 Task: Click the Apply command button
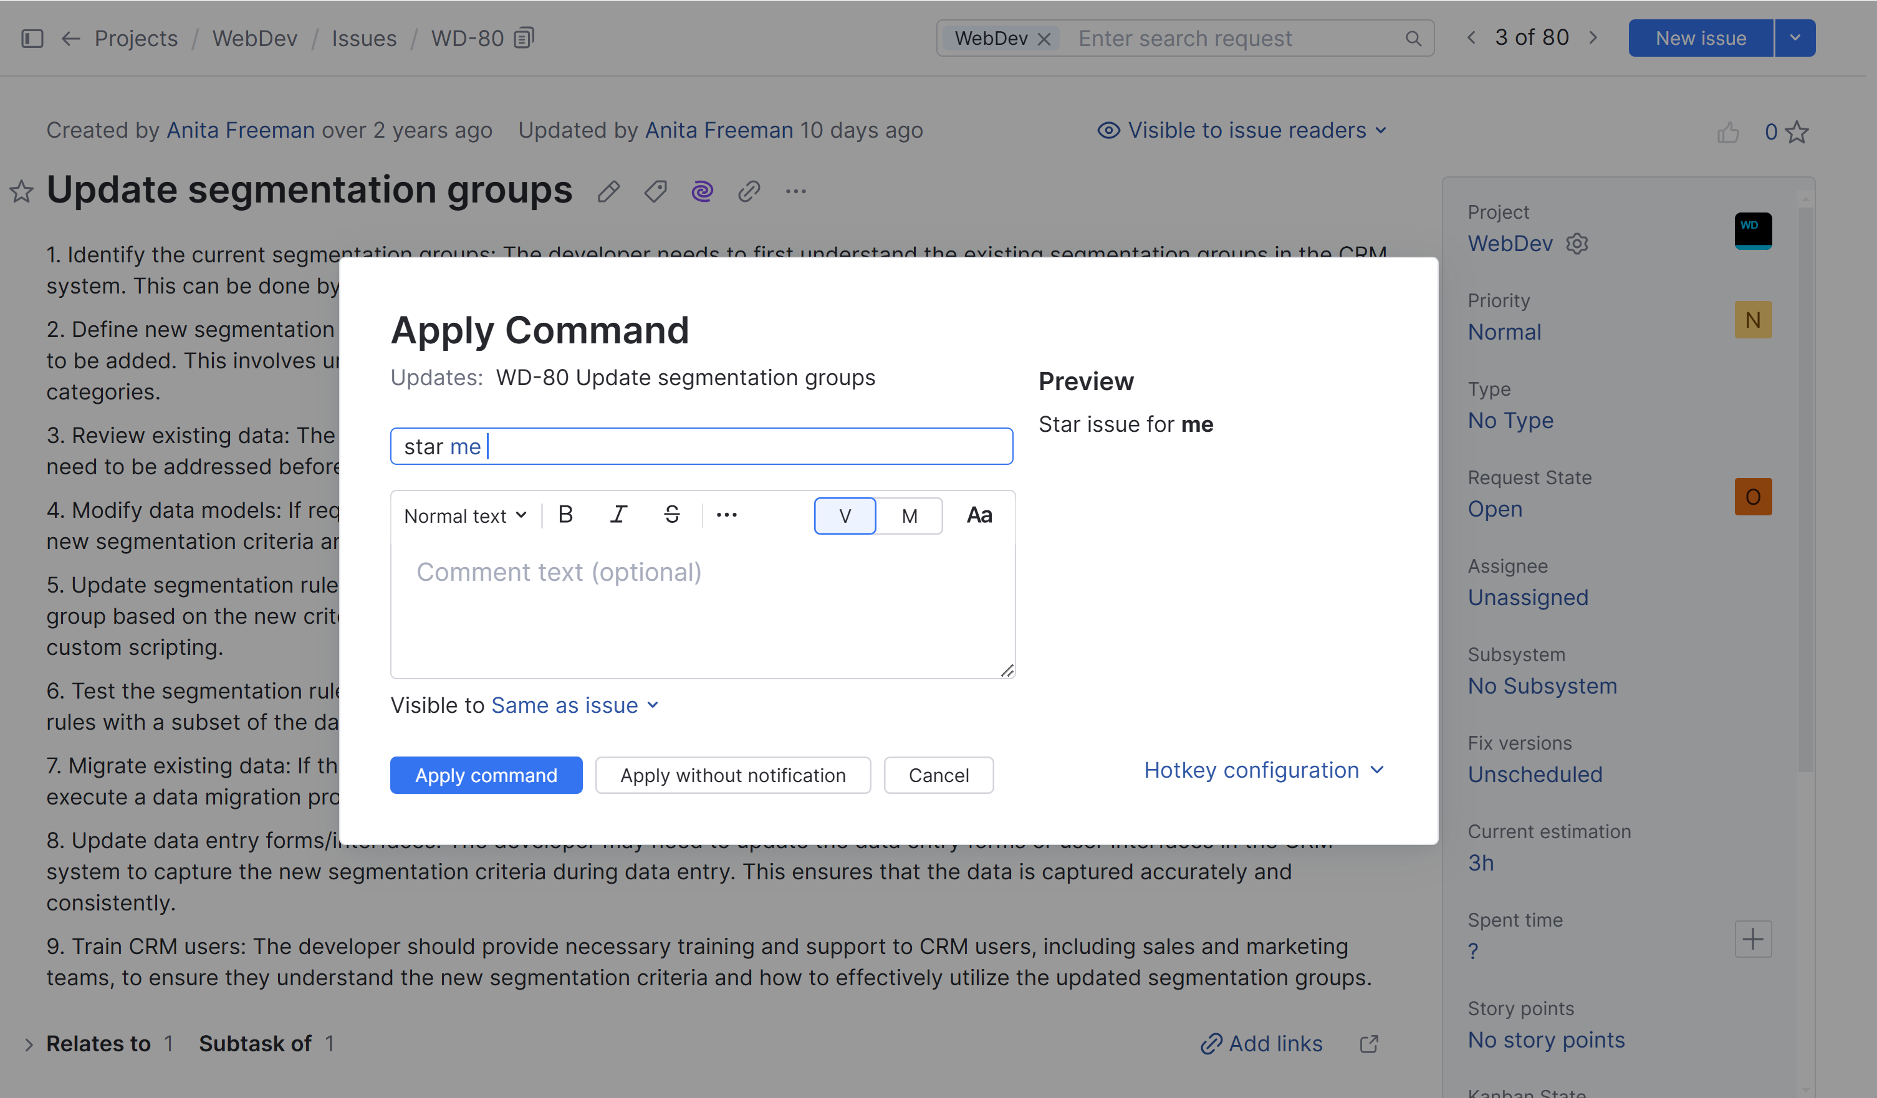[486, 775]
